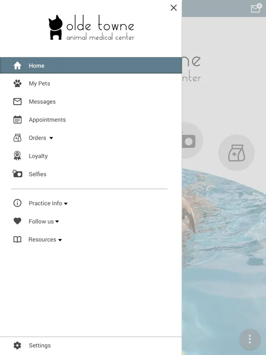Viewport: 266px width, 355px height.
Task: Open the mail icon with badge in header
Action: click(x=256, y=8)
